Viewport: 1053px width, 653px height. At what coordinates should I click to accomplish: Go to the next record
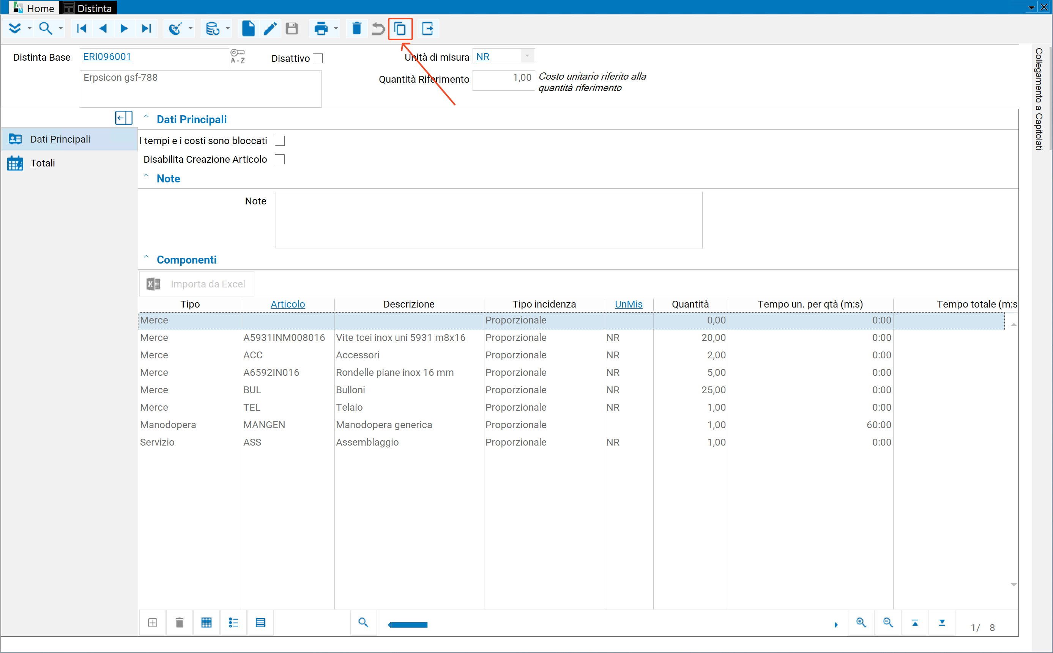point(124,28)
